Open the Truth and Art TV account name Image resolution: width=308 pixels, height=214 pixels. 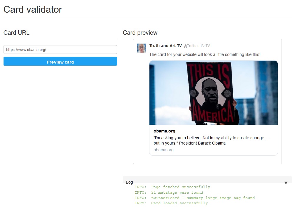pyautogui.click(x=165, y=46)
